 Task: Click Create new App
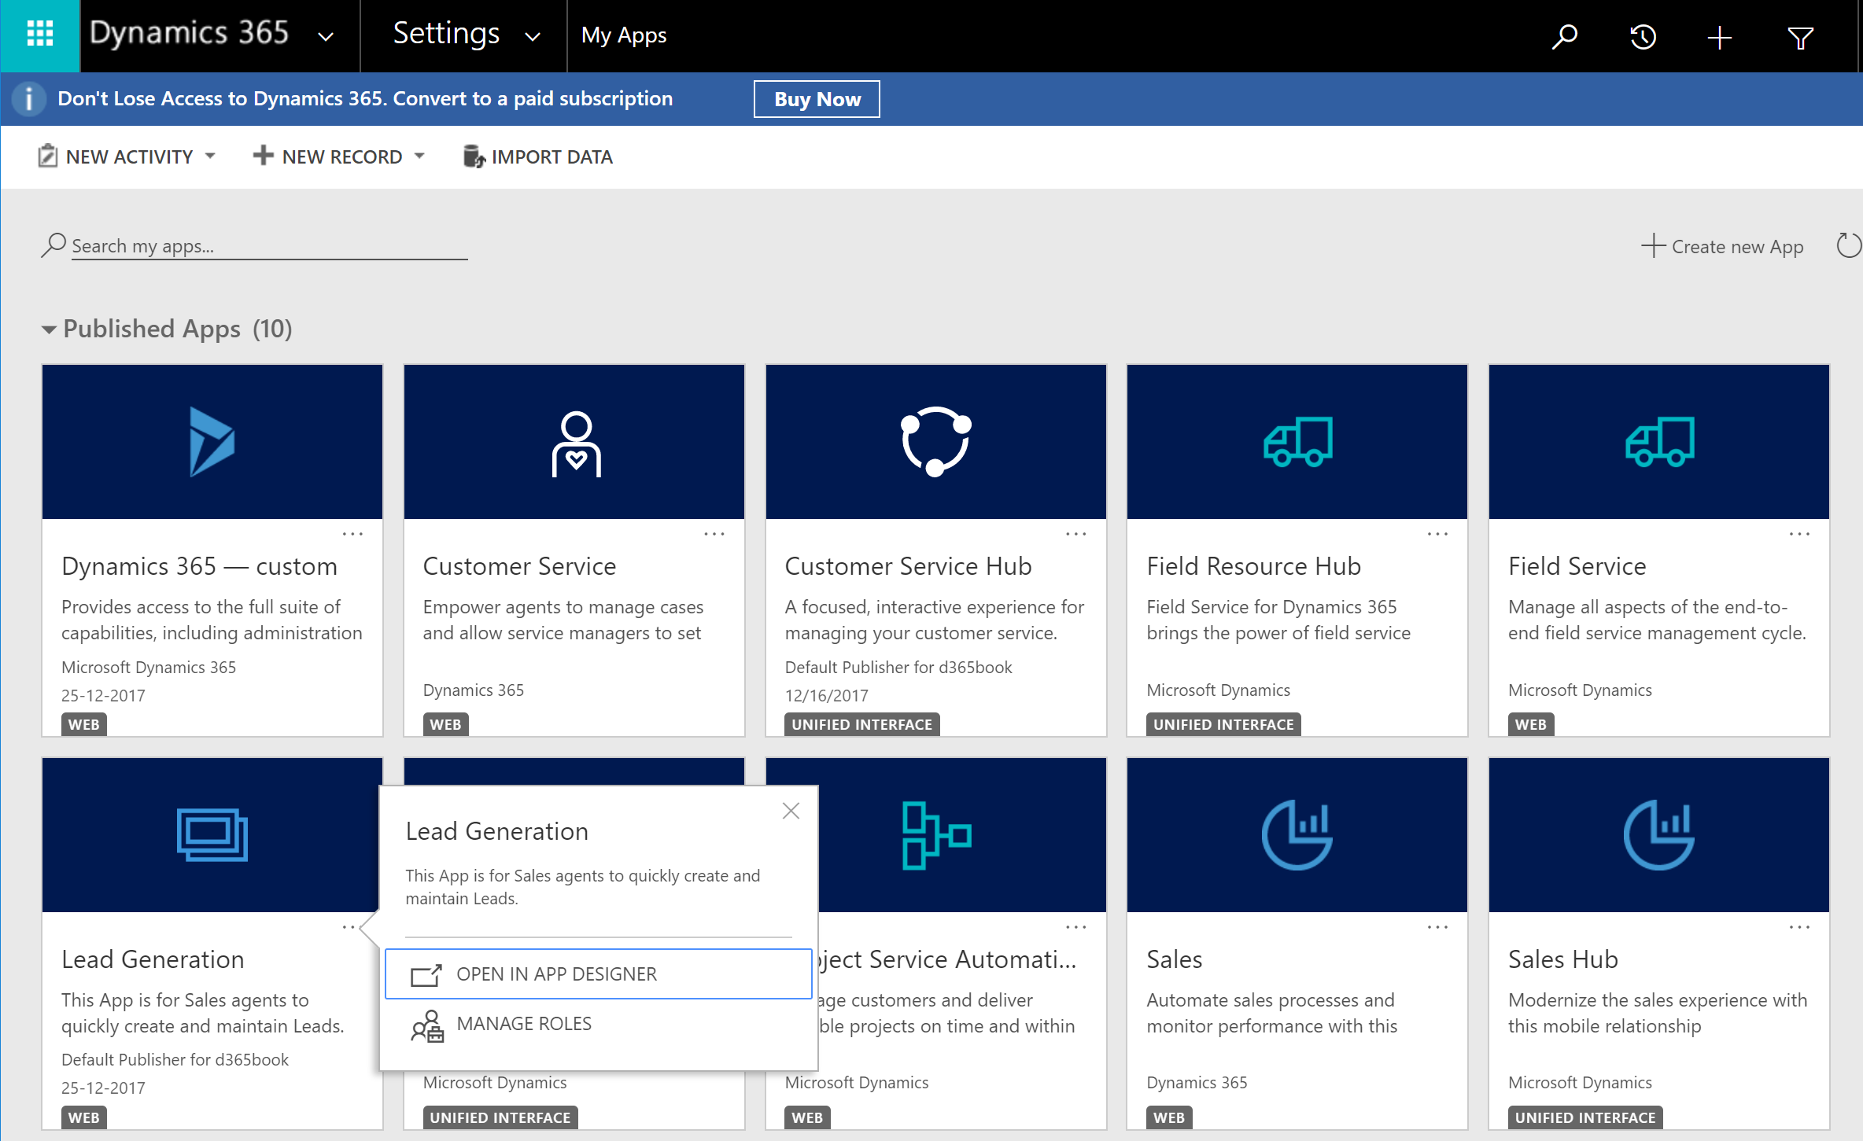[x=1722, y=246]
